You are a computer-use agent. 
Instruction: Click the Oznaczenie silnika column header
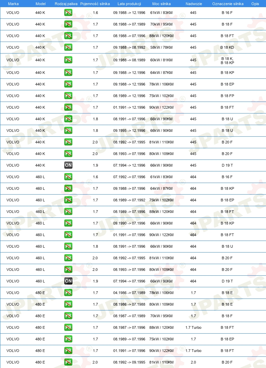(x=228, y=4)
